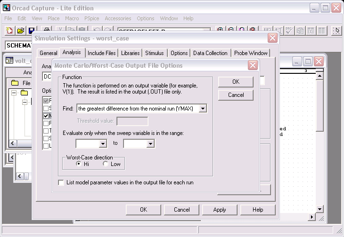Click the Back Annotate toolbar icon
The image size is (344, 237).
[x=278, y=31]
